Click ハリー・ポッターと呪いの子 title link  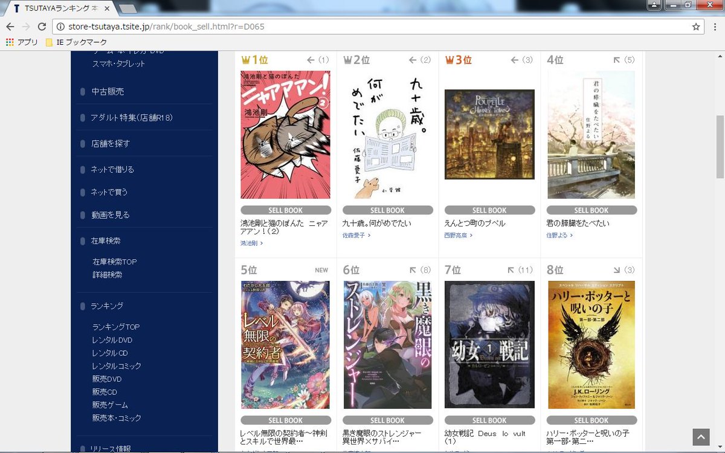(x=588, y=438)
